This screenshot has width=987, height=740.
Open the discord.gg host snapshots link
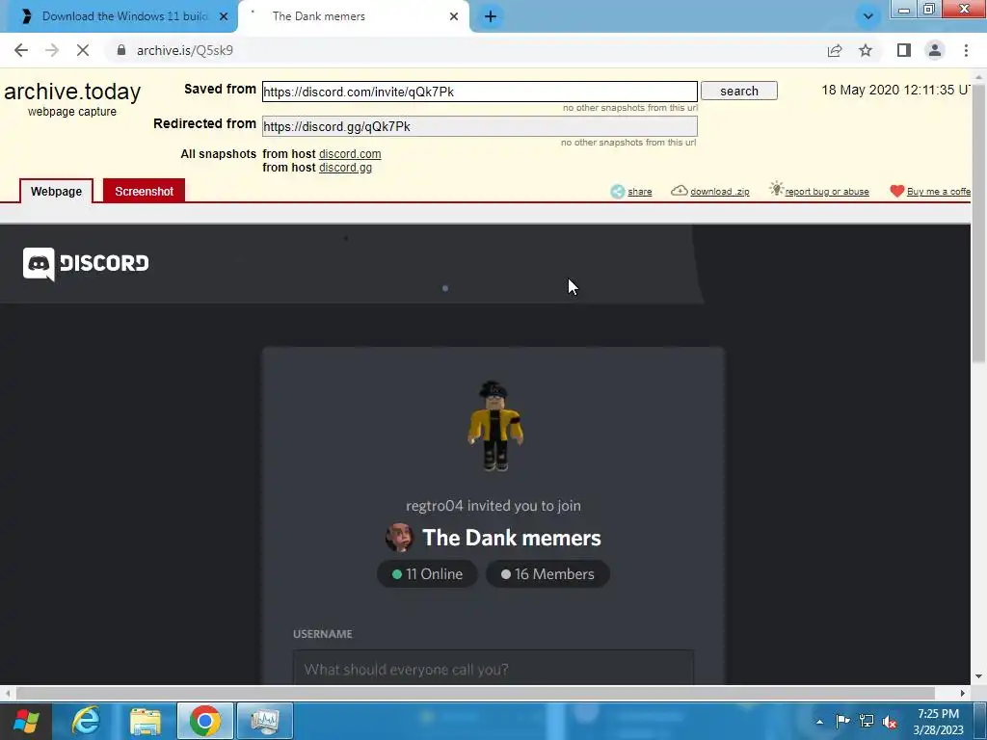tap(346, 168)
